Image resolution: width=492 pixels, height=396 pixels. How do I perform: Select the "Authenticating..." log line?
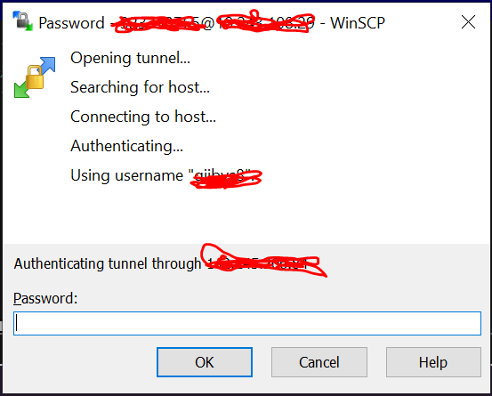click(x=126, y=146)
